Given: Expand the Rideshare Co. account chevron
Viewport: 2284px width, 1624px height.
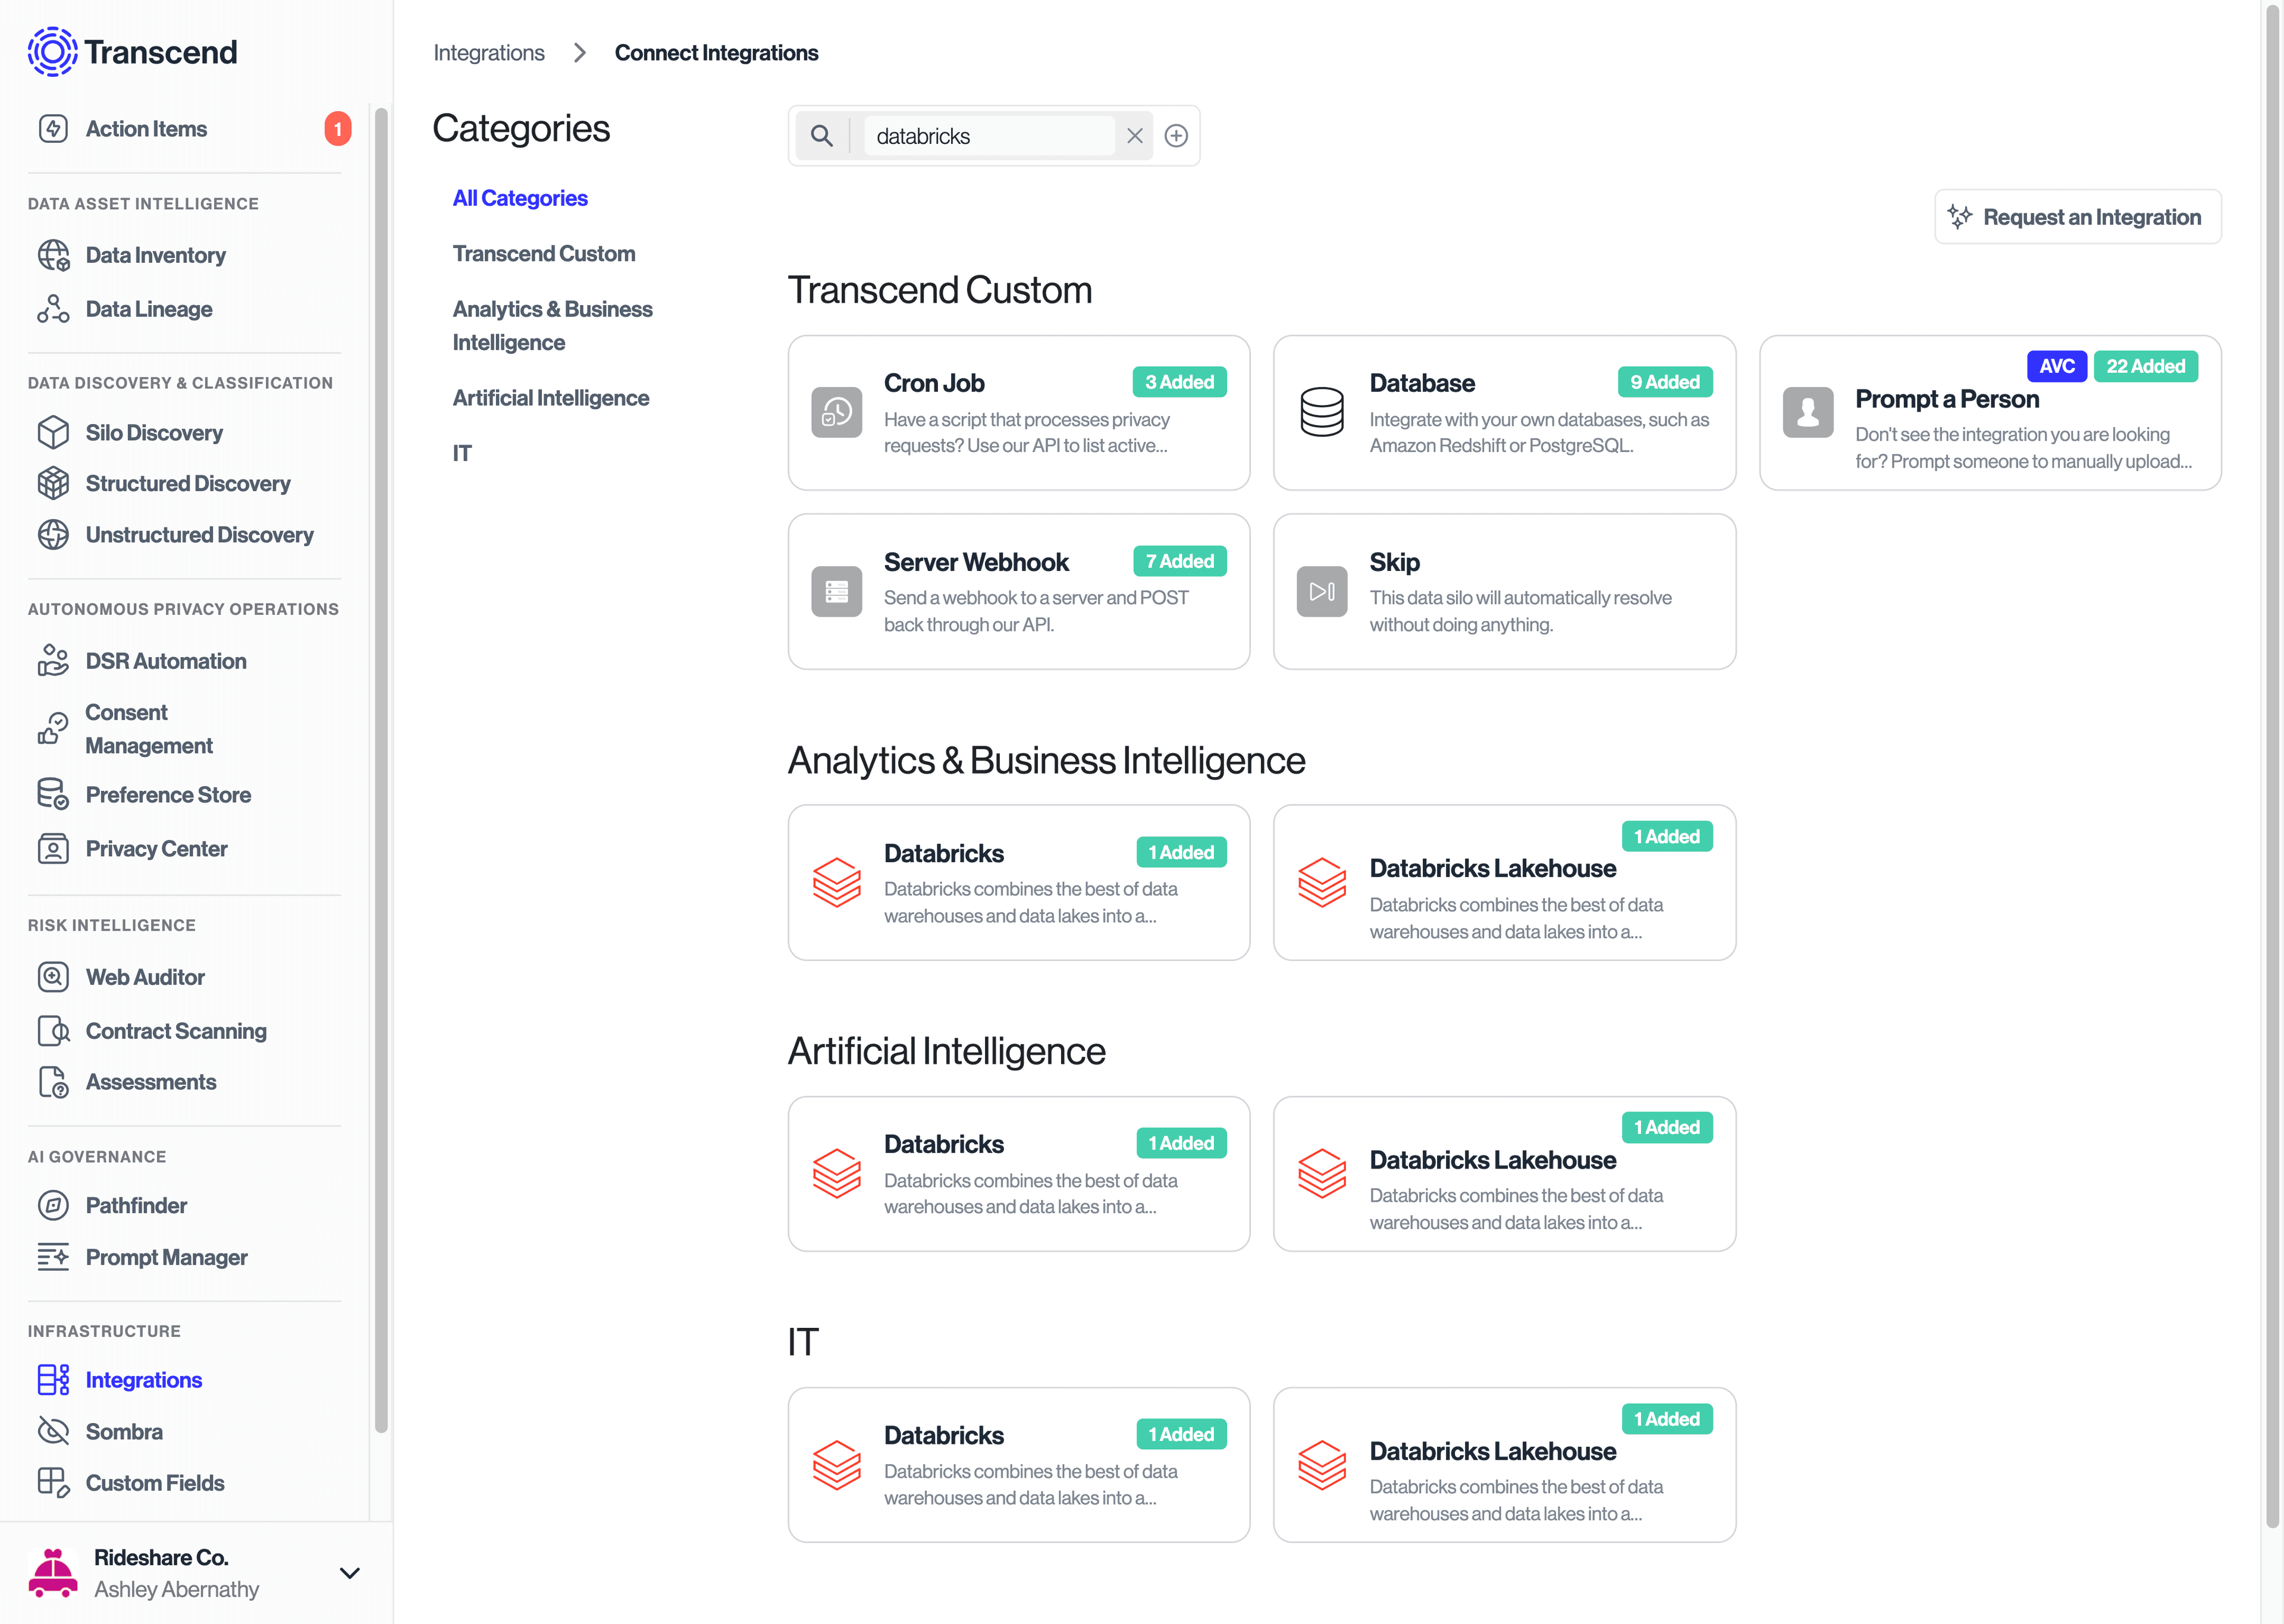Looking at the screenshot, I should point(349,1573).
